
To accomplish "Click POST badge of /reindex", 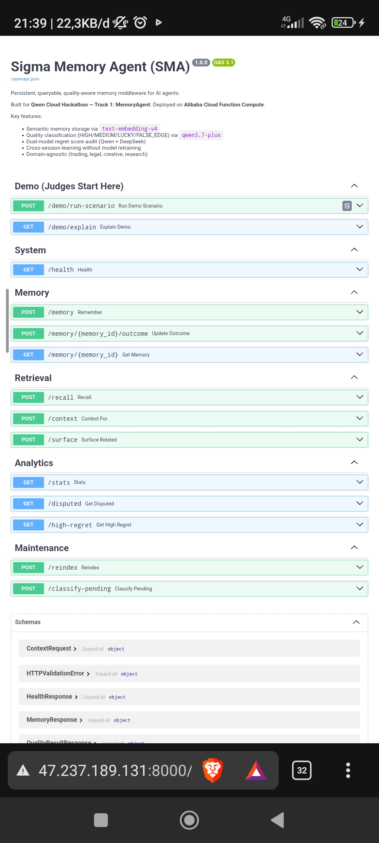I will click(28, 568).
